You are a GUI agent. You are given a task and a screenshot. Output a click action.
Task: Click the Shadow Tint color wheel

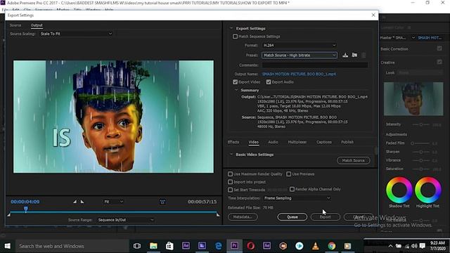pos(399,190)
